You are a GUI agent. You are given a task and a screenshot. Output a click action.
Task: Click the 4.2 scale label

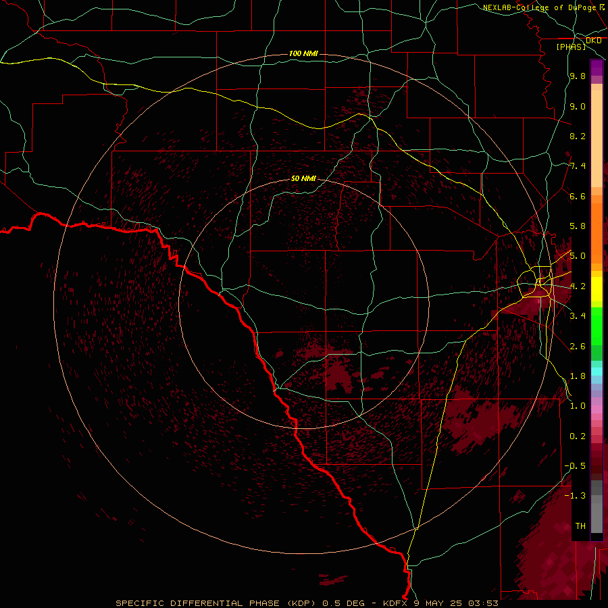(578, 286)
